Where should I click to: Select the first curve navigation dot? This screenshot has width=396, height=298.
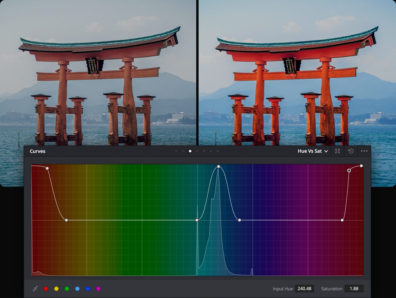(176, 151)
